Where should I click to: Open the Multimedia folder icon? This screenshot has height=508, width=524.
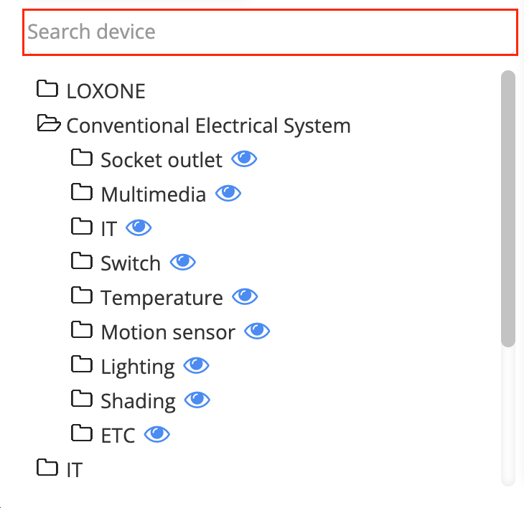click(82, 192)
